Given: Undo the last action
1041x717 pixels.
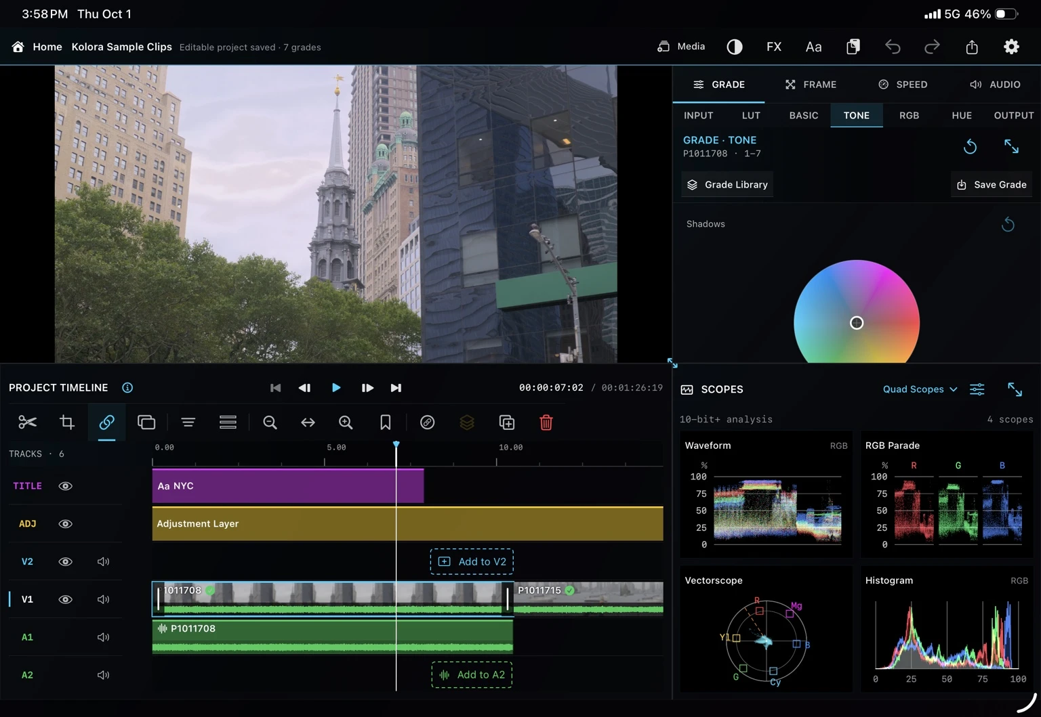Looking at the screenshot, I should point(893,47).
